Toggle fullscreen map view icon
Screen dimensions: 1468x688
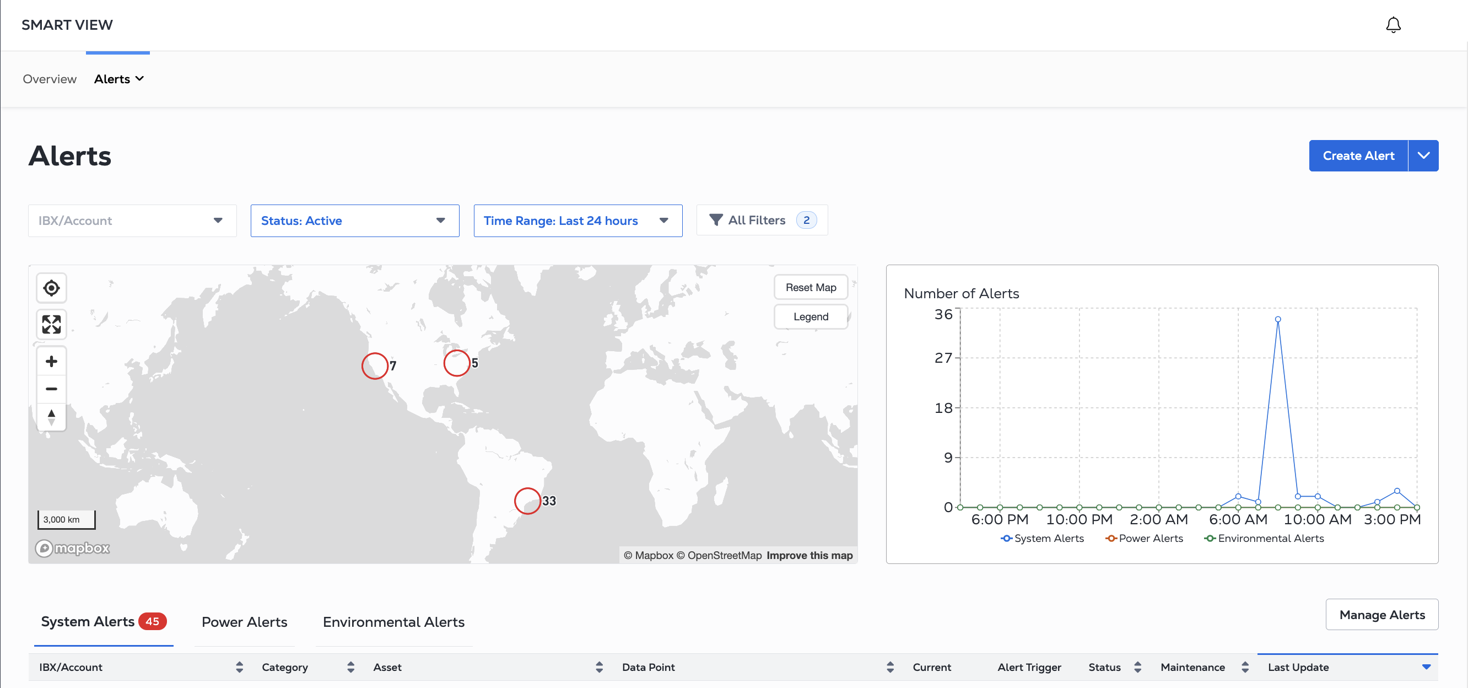click(x=51, y=324)
